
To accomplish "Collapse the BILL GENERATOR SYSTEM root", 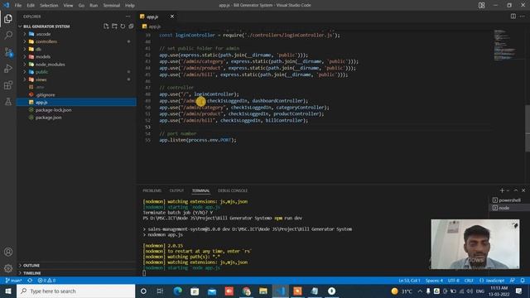I will (46, 26).
